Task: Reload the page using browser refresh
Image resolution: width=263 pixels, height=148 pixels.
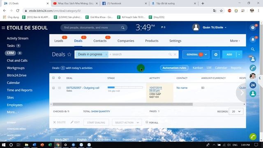Action: coord(18,11)
